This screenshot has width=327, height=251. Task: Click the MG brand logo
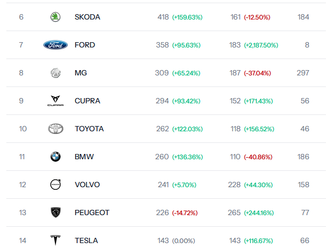point(55,73)
